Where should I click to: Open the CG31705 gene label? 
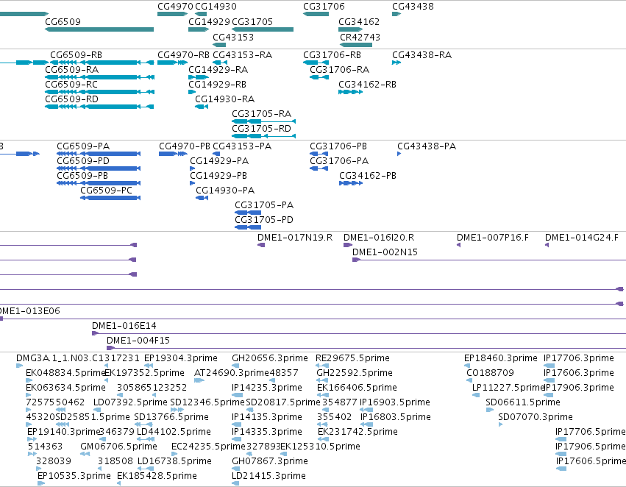(x=252, y=21)
